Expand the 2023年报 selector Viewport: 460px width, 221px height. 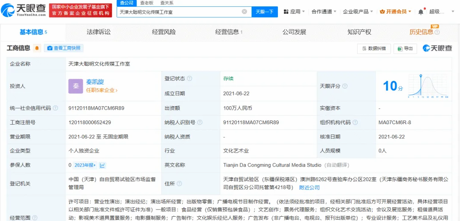pyautogui.click(x=85, y=165)
